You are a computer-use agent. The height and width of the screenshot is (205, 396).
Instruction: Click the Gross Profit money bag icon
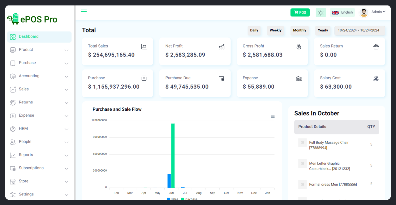(299, 47)
